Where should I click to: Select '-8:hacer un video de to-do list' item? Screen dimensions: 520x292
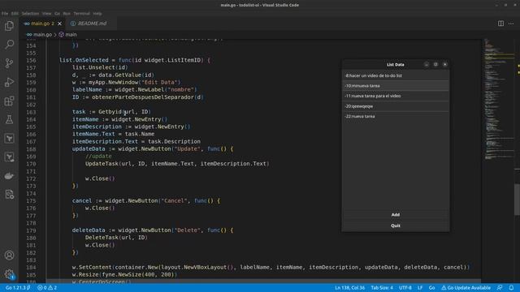396,75
